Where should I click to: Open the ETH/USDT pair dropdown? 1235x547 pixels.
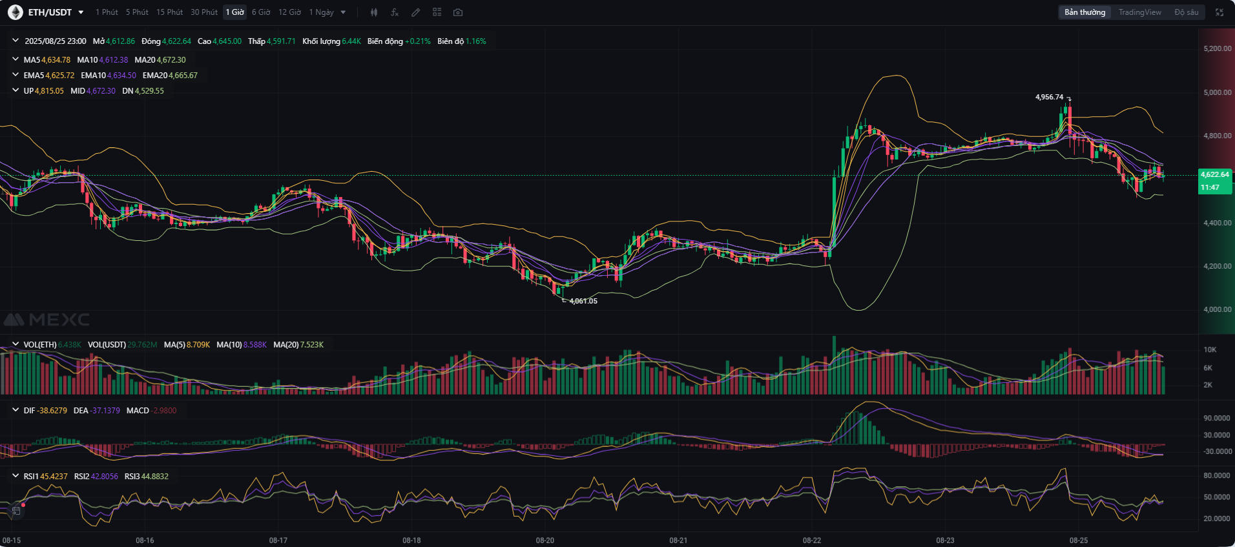[x=81, y=12]
